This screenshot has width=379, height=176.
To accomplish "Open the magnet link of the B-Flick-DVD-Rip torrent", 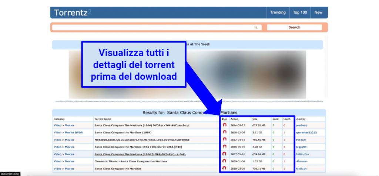I will click(x=224, y=154).
